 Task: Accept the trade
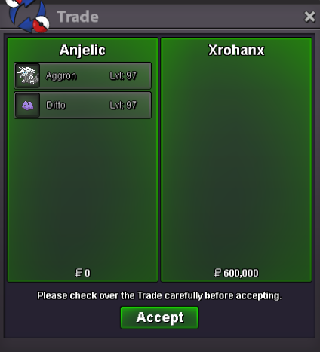(159, 317)
